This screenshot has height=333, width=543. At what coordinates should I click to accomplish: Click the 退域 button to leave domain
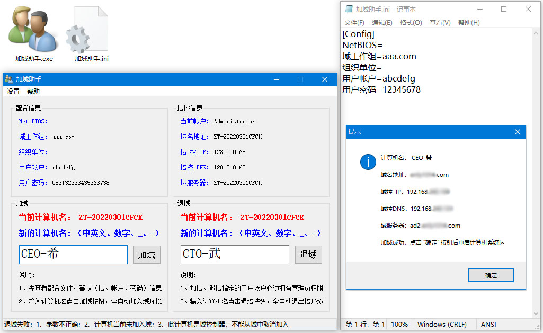coord(308,255)
